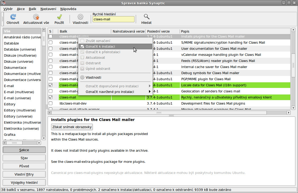
Task: Sort by the S status column header
Action: pos(50,32)
